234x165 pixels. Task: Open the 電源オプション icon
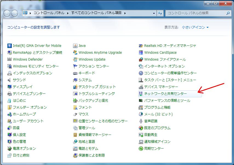pos(10,149)
